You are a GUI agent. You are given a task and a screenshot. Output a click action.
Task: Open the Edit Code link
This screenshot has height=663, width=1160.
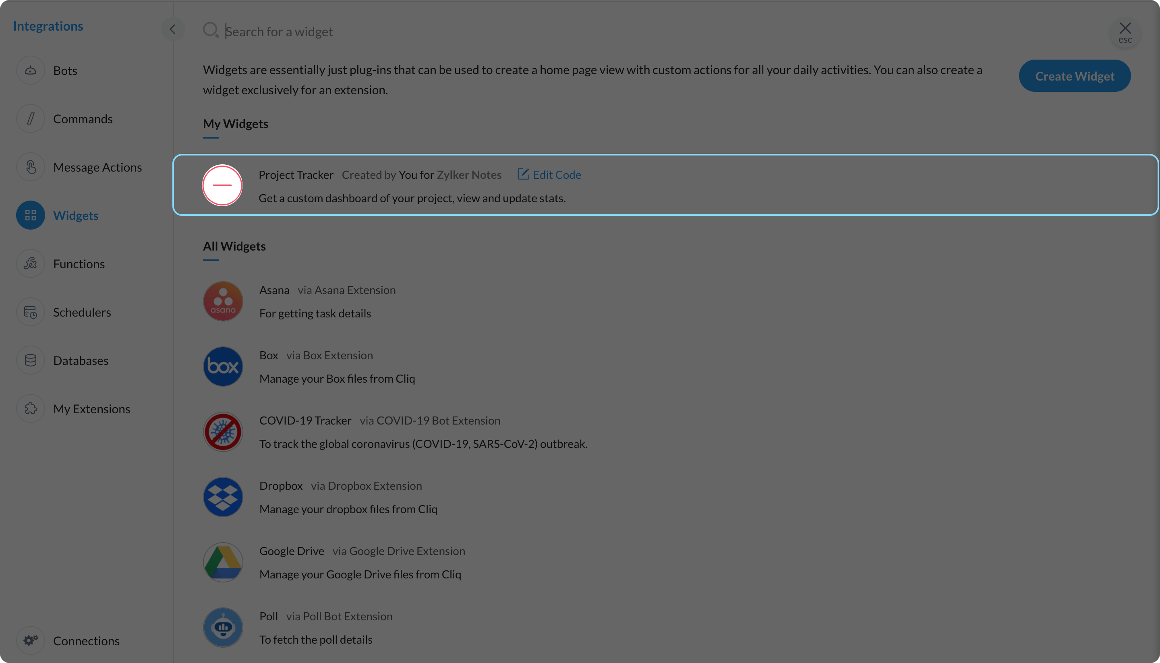click(x=549, y=174)
